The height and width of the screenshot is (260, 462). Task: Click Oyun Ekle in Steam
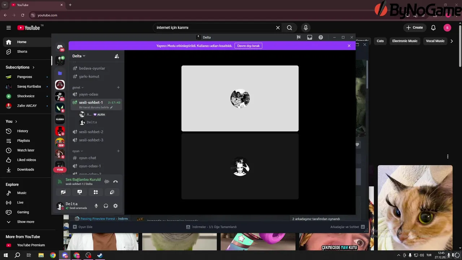pyautogui.click(x=83, y=227)
